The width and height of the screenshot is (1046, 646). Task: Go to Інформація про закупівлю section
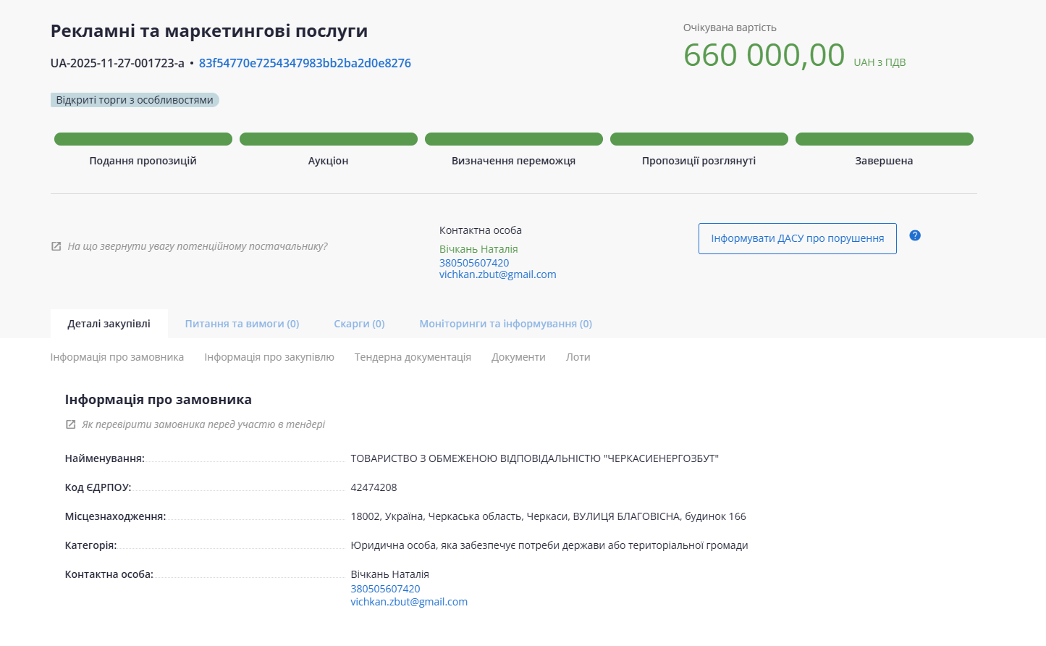click(269, 357)
